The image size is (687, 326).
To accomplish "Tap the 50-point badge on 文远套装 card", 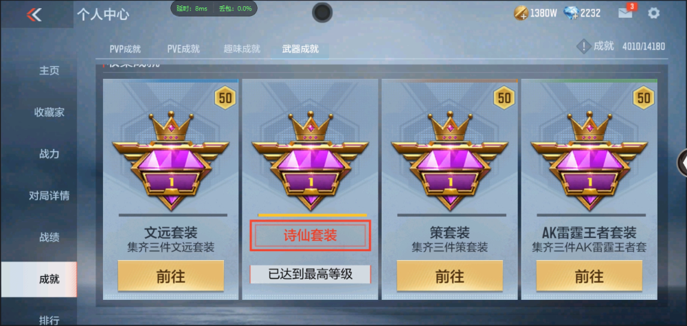I will tap(225, 97).
